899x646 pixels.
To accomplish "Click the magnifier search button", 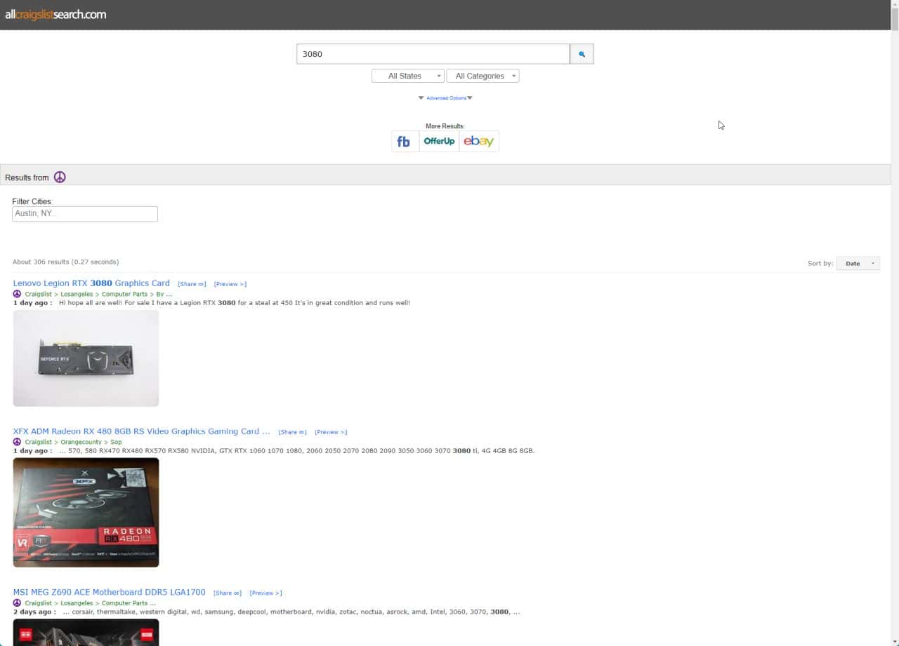I will coord(582,54).
